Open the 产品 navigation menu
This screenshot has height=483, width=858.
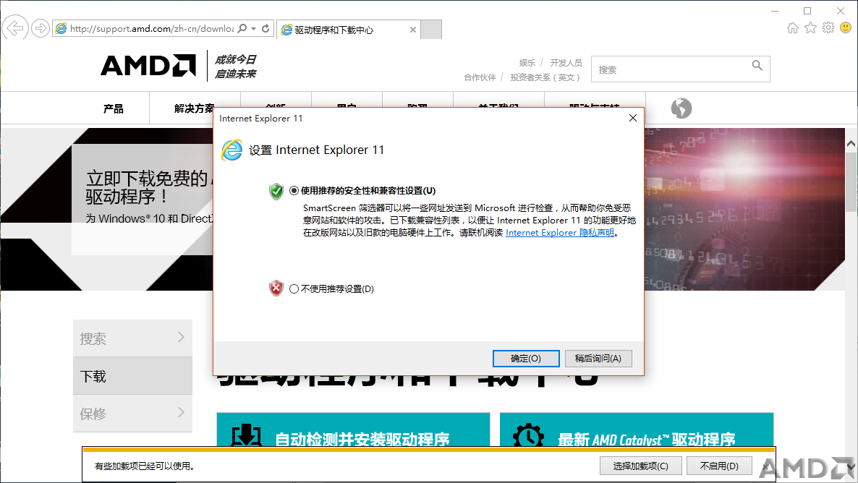114,108
